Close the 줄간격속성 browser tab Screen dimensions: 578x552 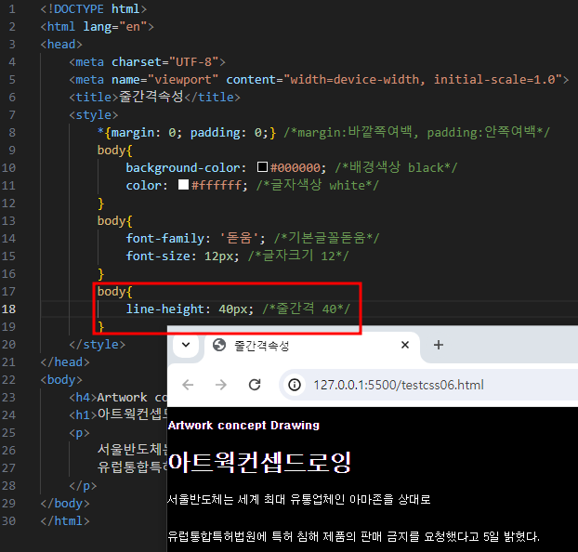pyautogui.click(x=405, y=345)
